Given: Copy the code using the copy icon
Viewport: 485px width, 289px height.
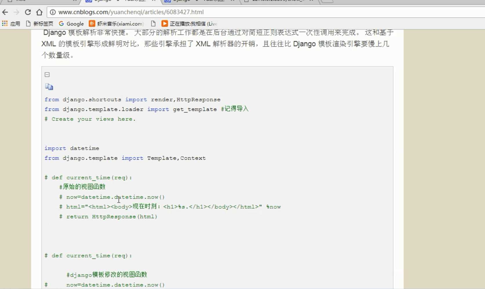Looking at the screenshot, I should pyautogui.click(x=49, y=86).
